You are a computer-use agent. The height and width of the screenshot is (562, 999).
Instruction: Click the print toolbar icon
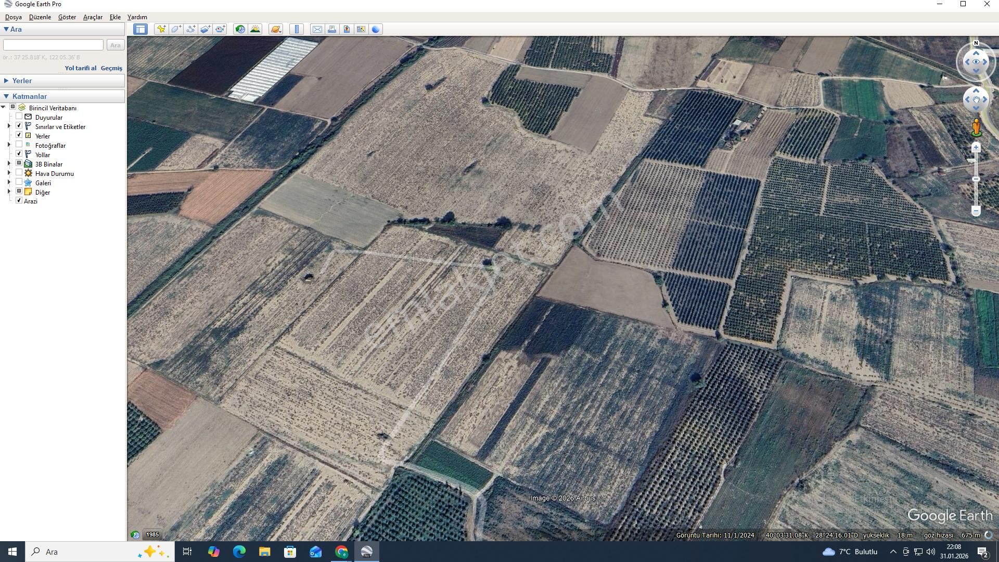[x=331, y=29]
